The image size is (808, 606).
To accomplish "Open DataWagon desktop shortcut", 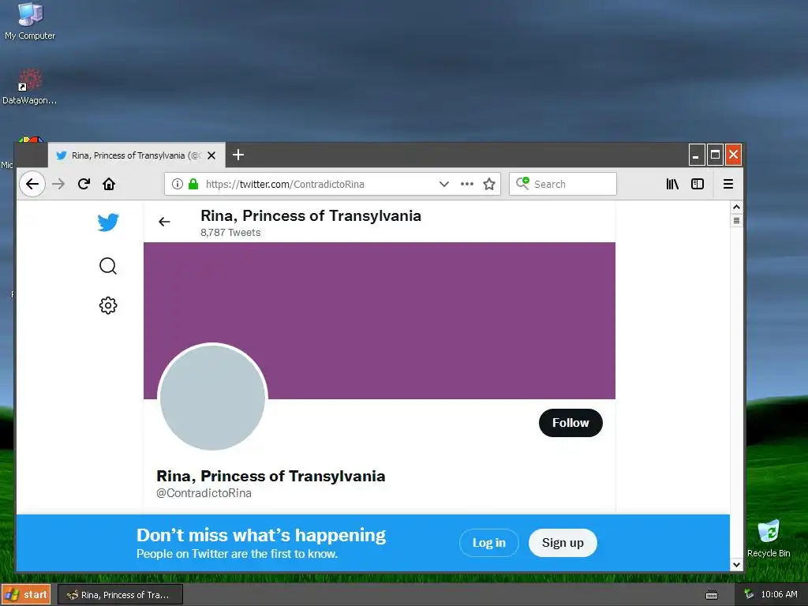I will pyautogui.click(x=29, y=87).
